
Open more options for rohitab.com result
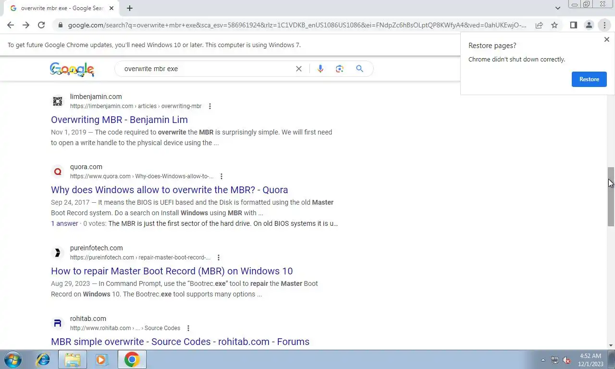(x=188, y=328)
